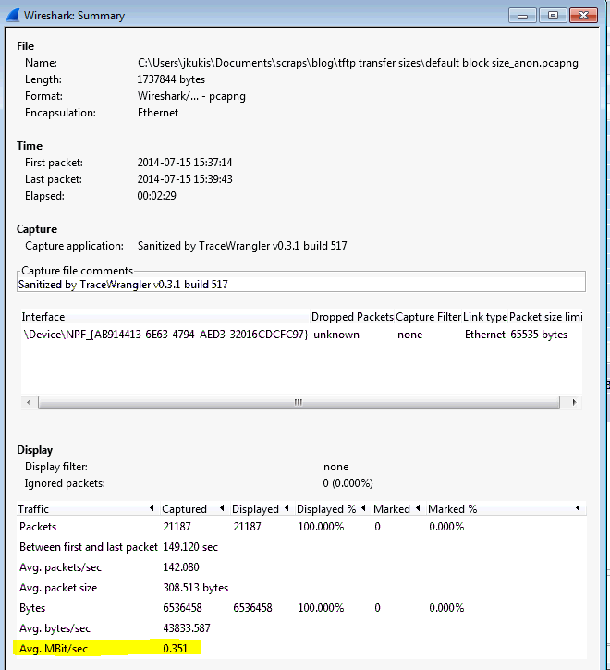Viewport: 610px width, 670px height.
Task: Click the interface list left scroll arrow
Action: [28, 402]
